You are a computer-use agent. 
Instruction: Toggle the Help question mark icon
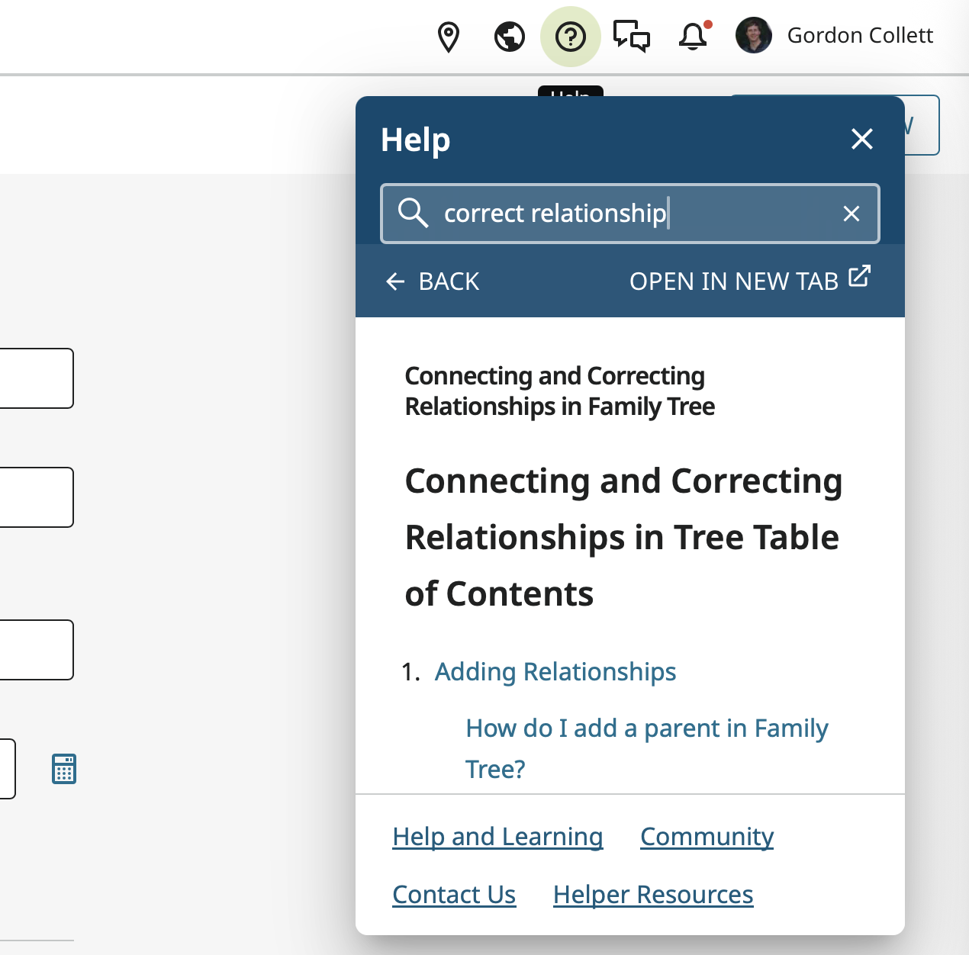click(x=570, y=37)
